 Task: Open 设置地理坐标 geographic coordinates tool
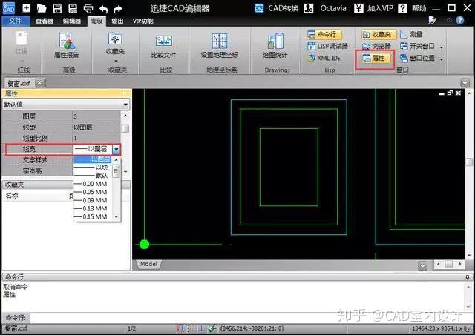(220, 45)
